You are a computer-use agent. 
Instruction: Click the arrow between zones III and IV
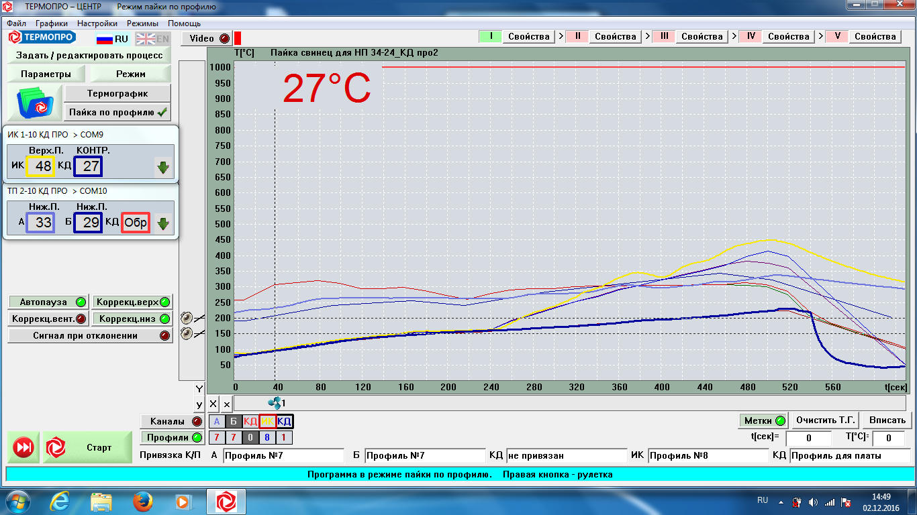[734, 36]
